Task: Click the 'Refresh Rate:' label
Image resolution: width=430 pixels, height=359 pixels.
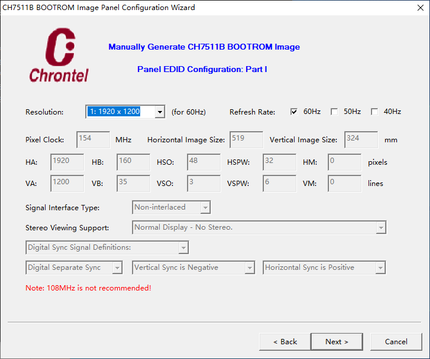Action: coord(253,112)
